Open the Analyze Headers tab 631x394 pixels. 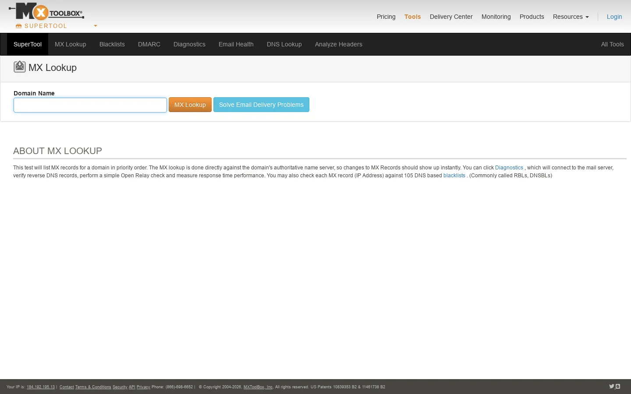[x=339, y=44]
